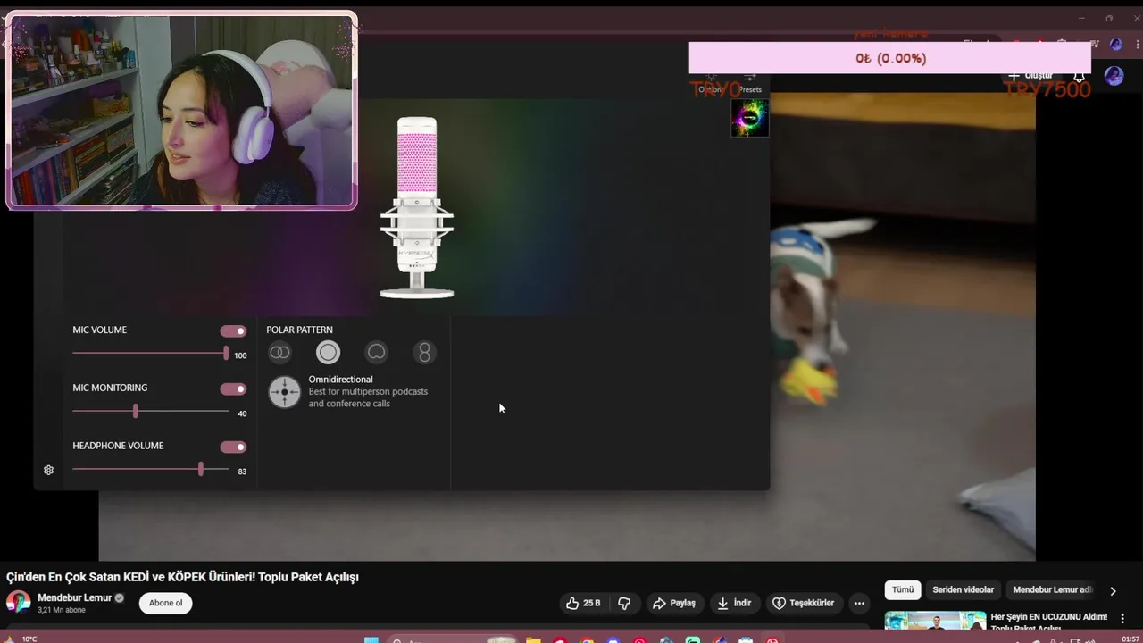Select the bidirectional figure-eight pattern icon
Image resolution: width=1143 pixels, height=643 pixels.
(424, 353)
